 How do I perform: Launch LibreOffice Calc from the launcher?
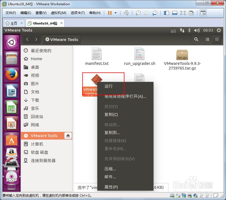(12, 107)
